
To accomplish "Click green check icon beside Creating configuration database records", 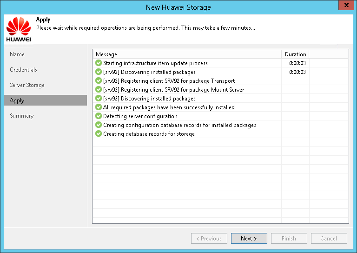I will 99,125.
